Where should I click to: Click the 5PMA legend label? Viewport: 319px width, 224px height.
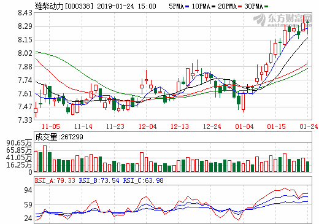click(x=177, y=6)
